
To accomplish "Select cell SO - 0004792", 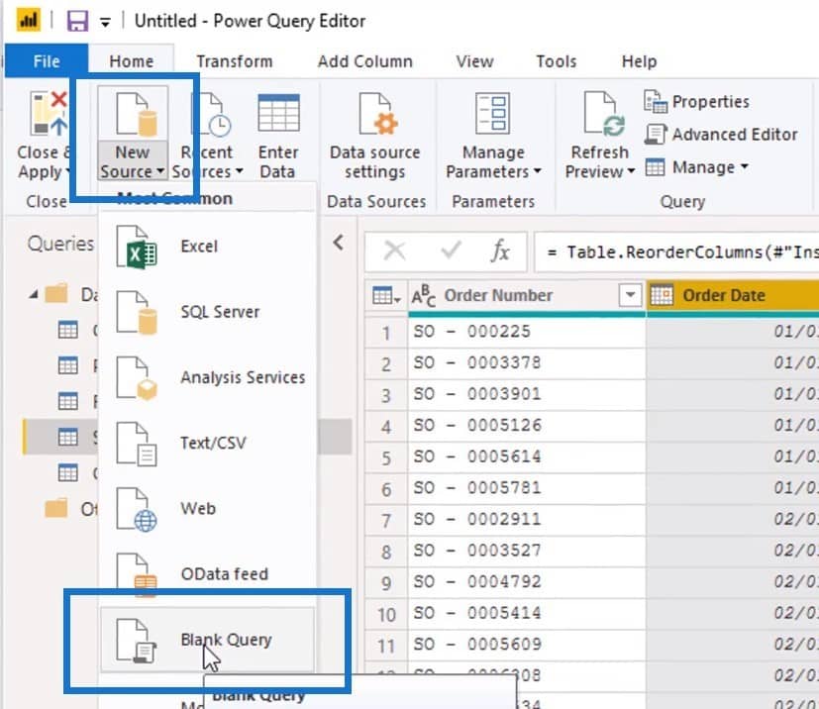I will (527, 582).
